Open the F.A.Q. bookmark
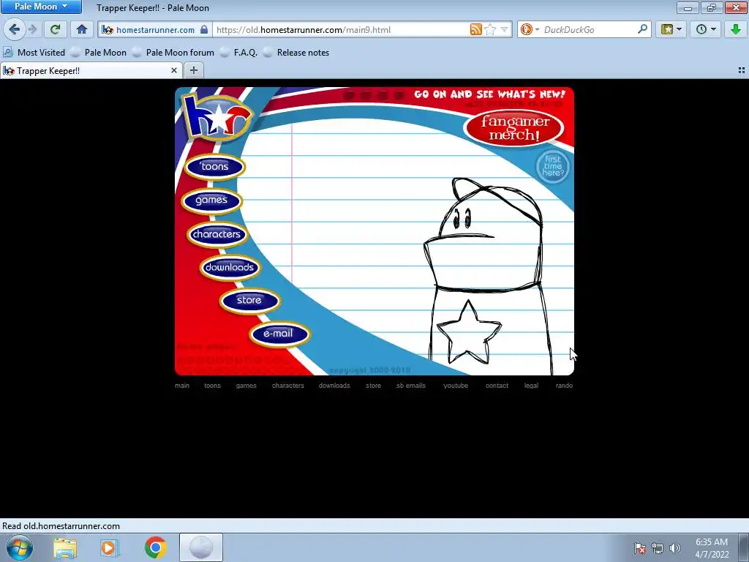Viewport: 749px width, 562px height. (x=239, y=53)
